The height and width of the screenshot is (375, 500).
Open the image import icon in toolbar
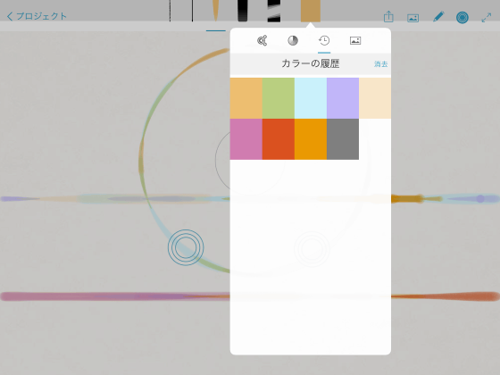[x=412, y=18]
